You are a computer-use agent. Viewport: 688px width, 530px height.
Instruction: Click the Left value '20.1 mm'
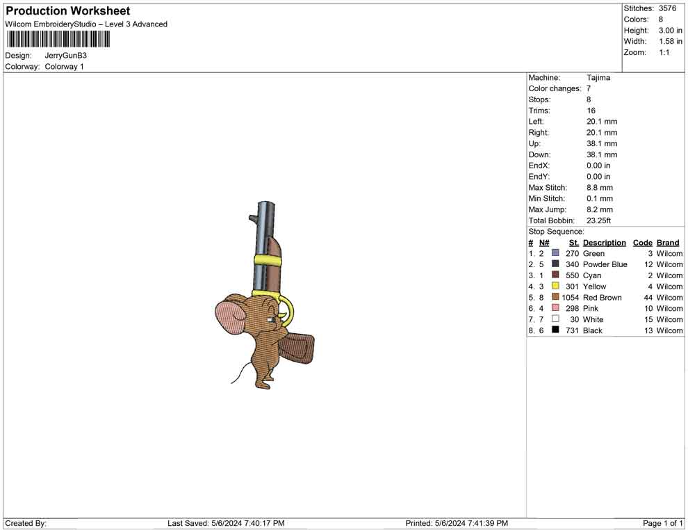click(602, 121)
